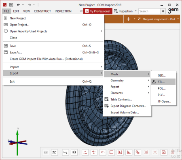The height and width of the screenshot is (160, 182).
Task: Export mesh as PLY...
Action: [x=163, y=95]
